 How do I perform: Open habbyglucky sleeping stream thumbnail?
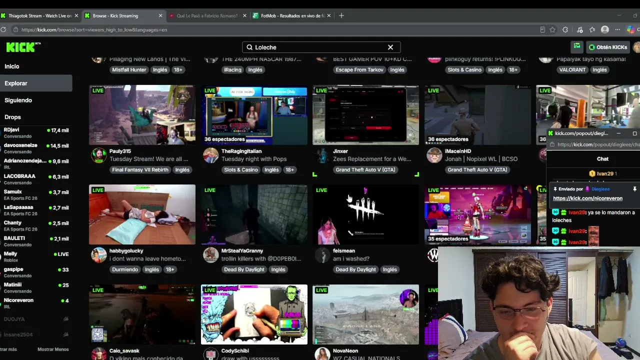pos(142,214)
